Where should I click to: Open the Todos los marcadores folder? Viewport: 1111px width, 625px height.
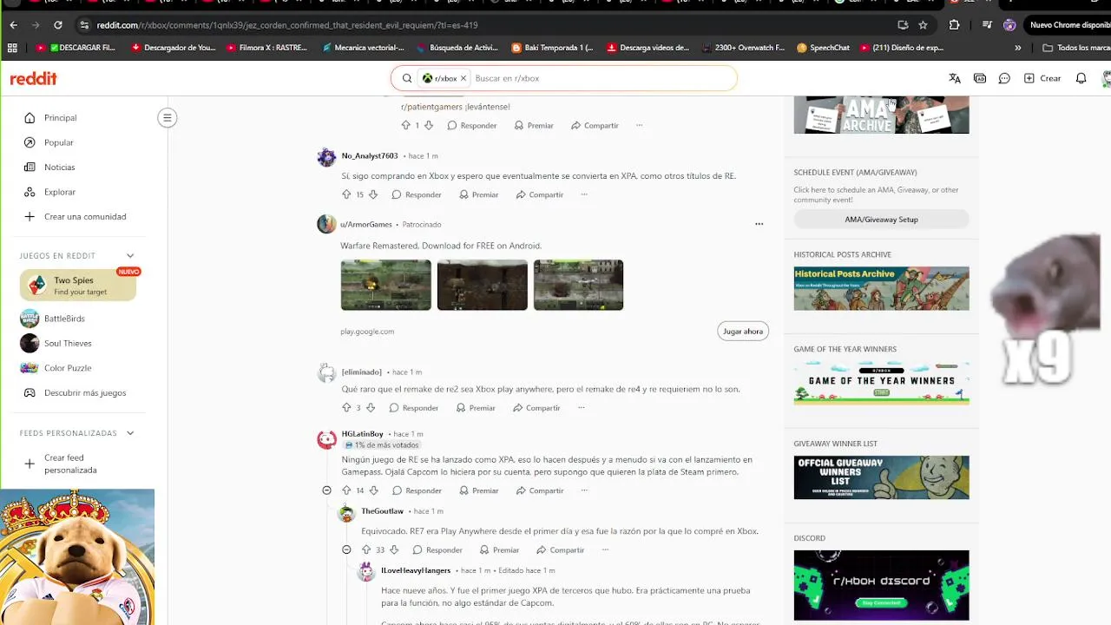(1075, 48)
